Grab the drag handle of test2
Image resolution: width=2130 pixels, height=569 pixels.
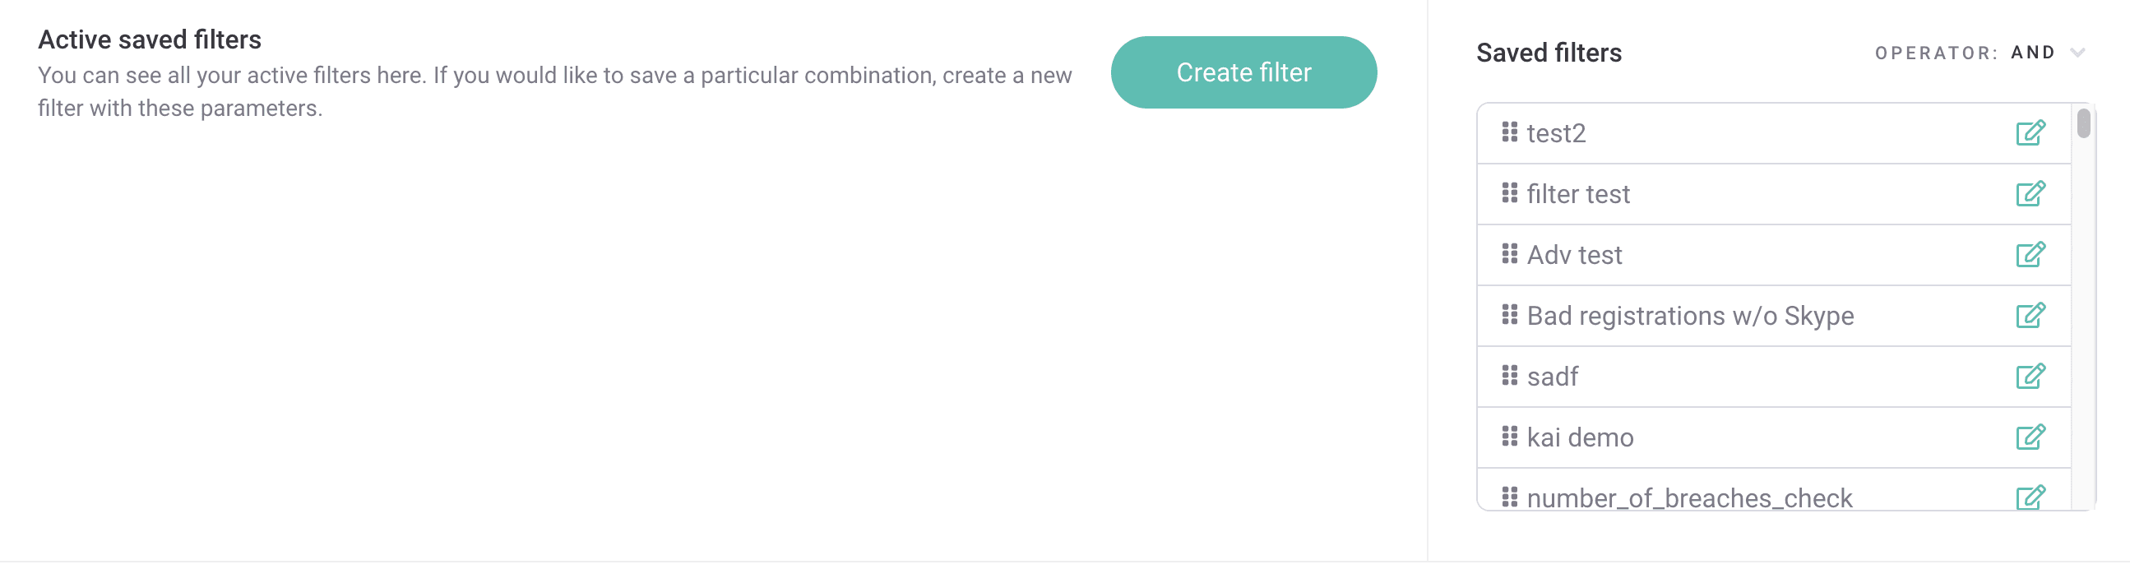[1509, 132]
